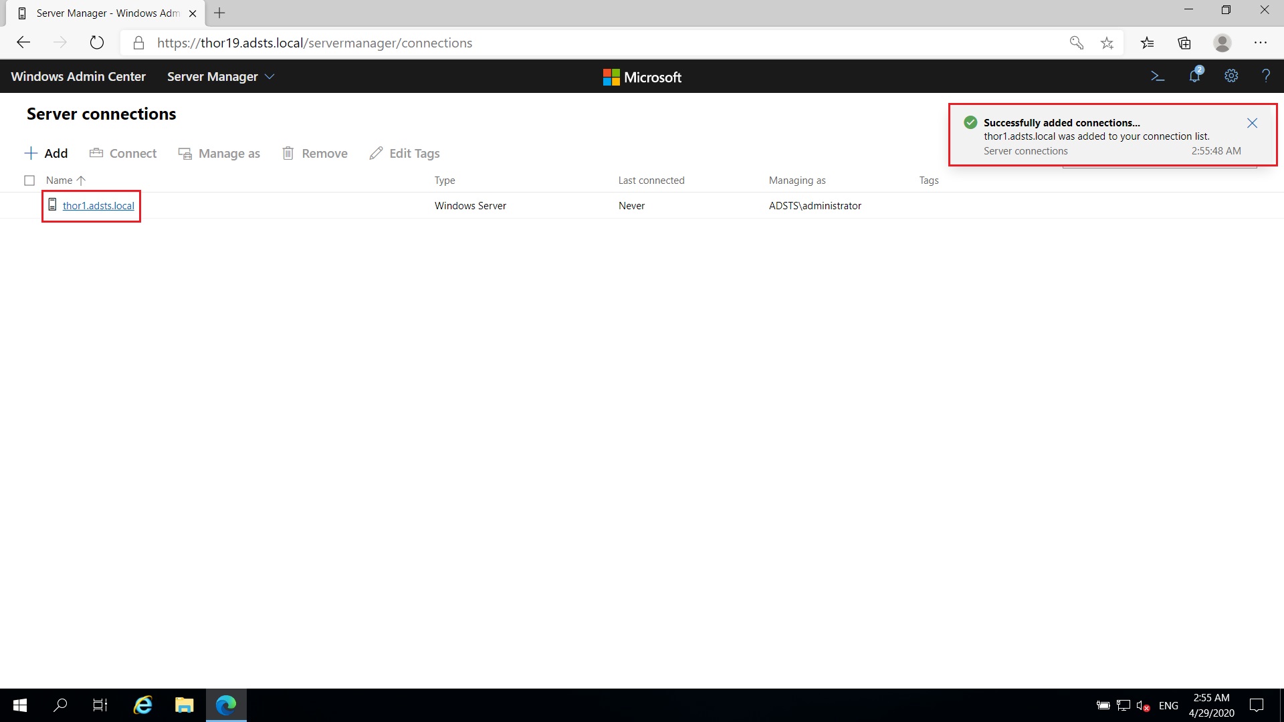The height and width of the screenshot is (722, 1284).
Task: Click the Microsoft logo in header
Action: pos(642,77)
